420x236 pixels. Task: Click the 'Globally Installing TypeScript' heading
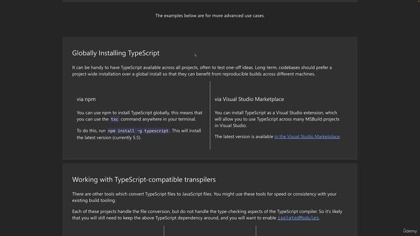[115, 53]
